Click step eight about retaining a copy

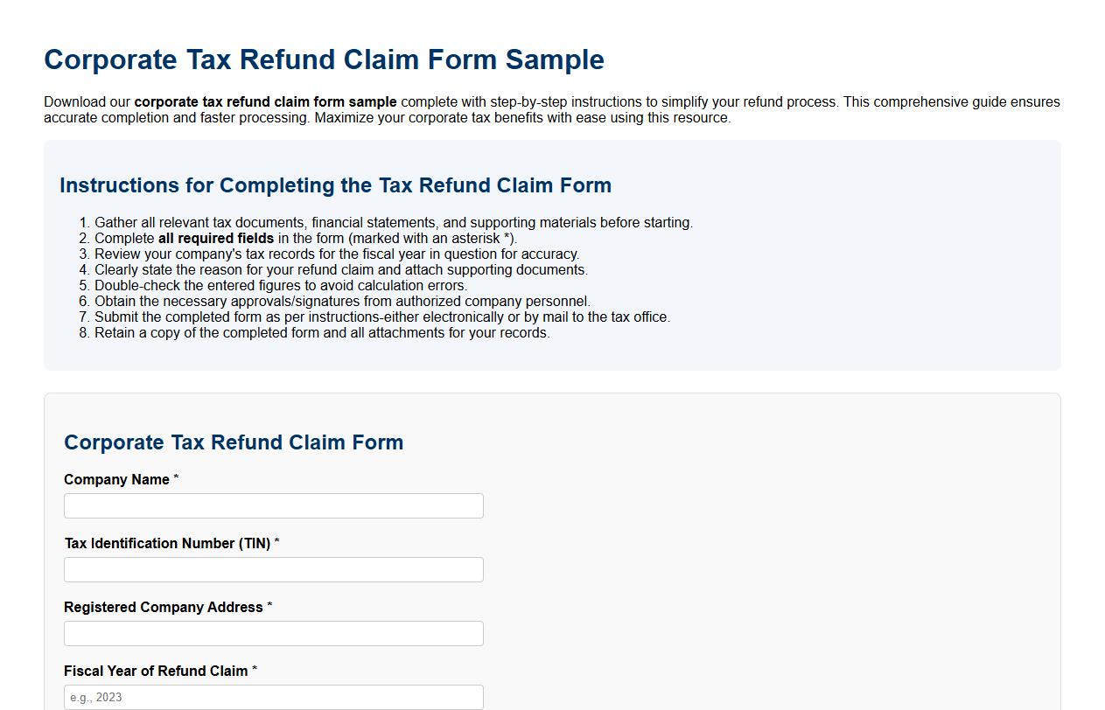pyautogui.click(x=322, y=332)
